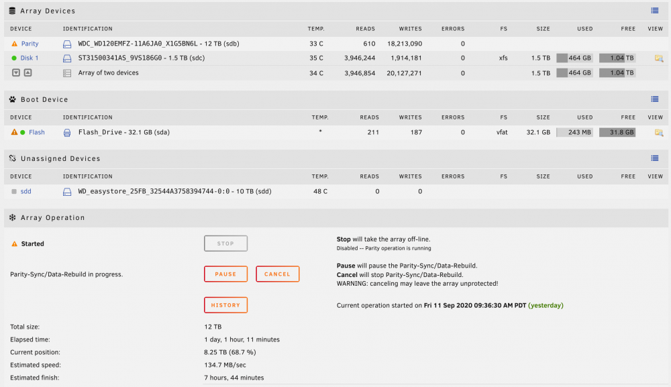Click Disk 1 reads value 3,946,244
The image size is (671, 387).
coord(360,58)
